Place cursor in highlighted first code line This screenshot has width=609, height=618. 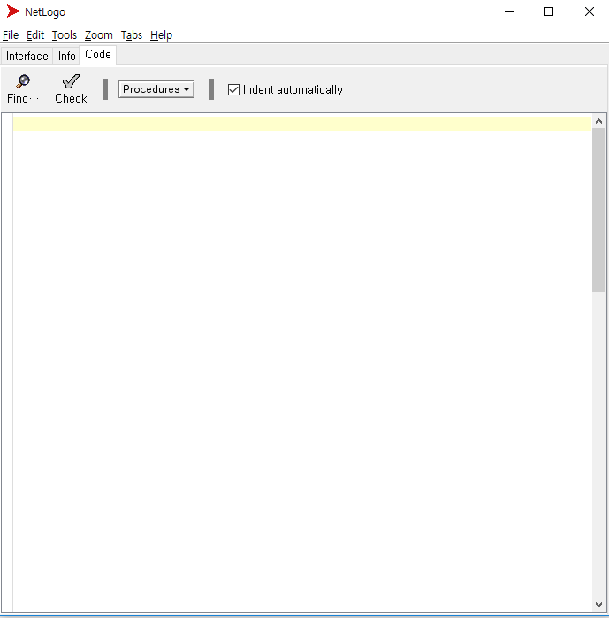click(x=302, y=124)
